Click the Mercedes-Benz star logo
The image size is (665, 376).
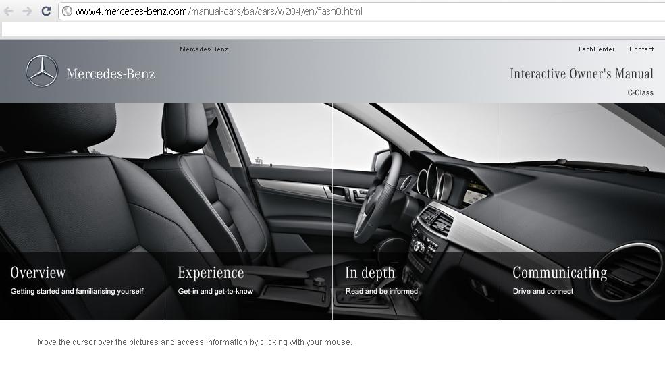tap(42, 71)
